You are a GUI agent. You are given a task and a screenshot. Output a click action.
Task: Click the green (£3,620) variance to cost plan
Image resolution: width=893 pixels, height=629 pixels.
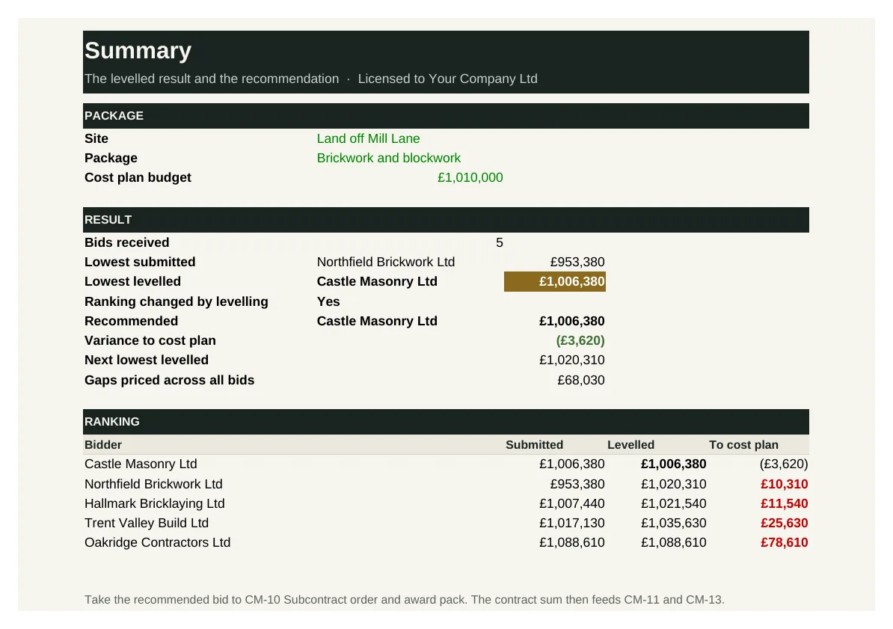pyautogui.click(x=580, y=340)
